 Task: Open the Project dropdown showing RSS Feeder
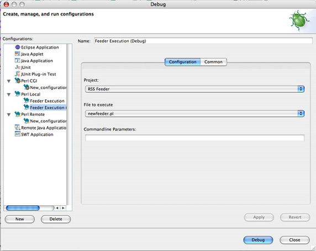click(x=194, y=89)
